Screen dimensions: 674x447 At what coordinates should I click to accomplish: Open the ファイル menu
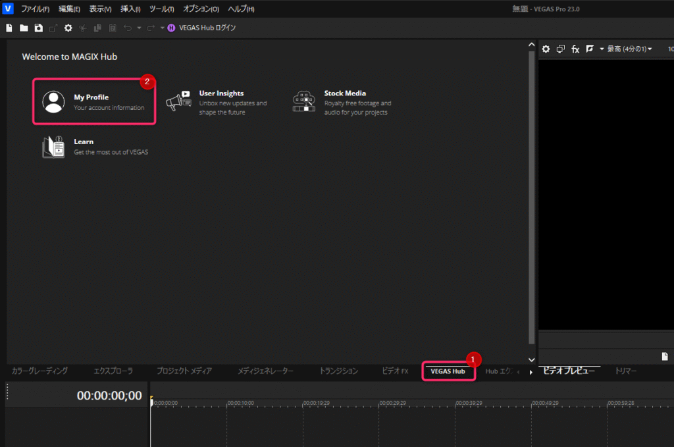35,9
